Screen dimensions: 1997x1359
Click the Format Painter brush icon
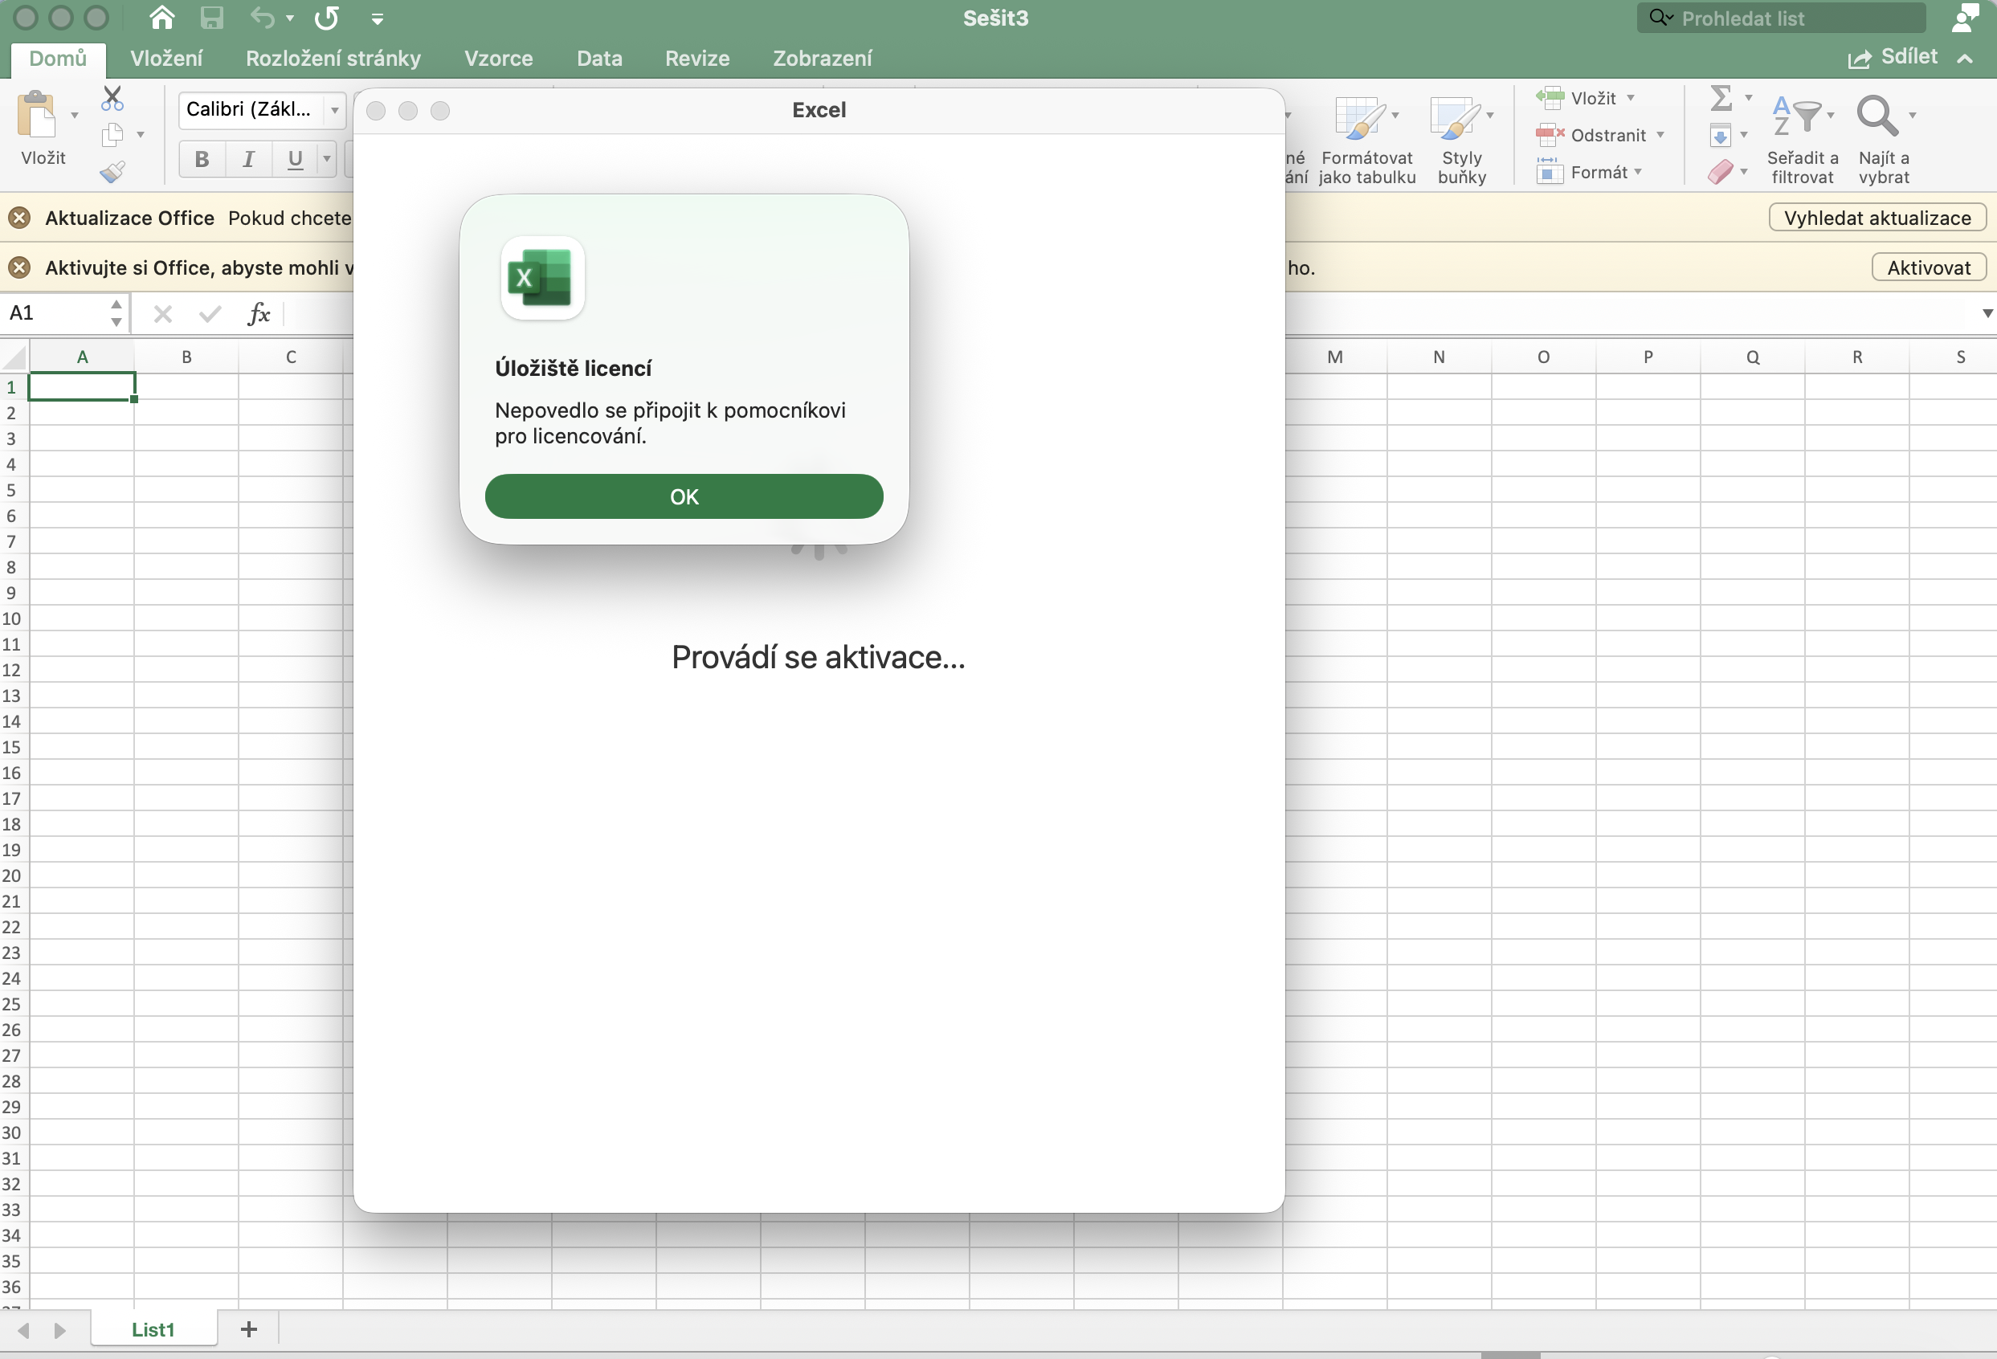pos(112,172)
